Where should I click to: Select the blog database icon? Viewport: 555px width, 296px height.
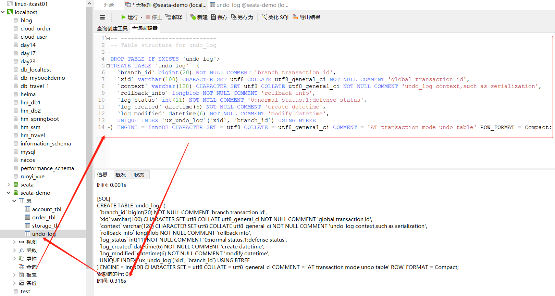16,20
